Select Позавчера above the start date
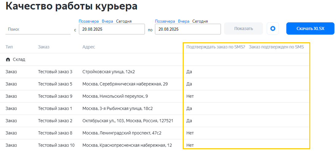This screenshot has height=151, width=336. 89,21
